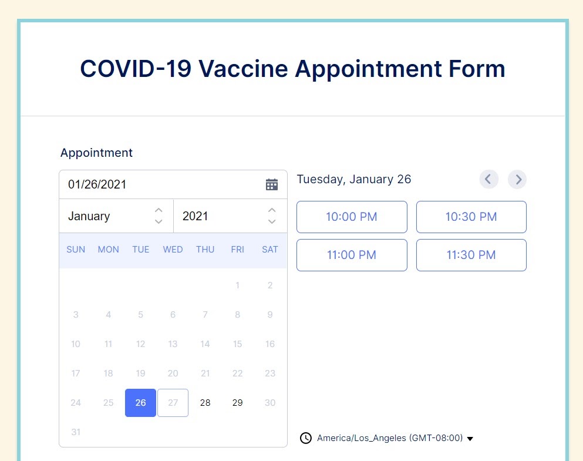
Task: Pick January 29 on the calendar
Action: (237, 403)
